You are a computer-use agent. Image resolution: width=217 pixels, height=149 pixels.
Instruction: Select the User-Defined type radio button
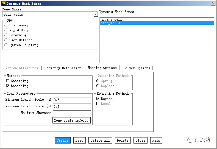[6, 40]
